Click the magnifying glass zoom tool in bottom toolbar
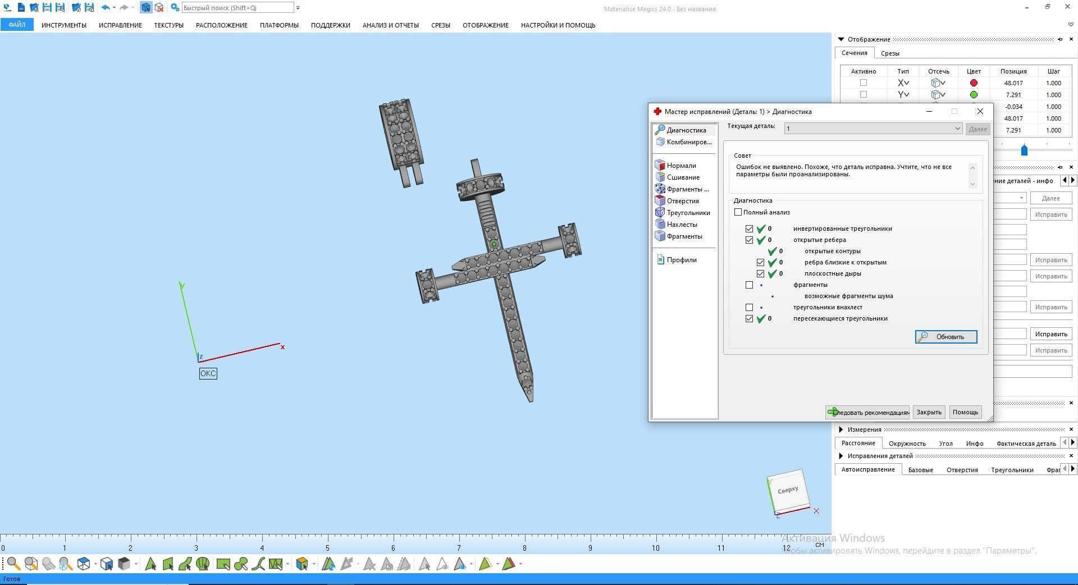The height and width of the screenshot is (585, 1078). tap(13, 564)
